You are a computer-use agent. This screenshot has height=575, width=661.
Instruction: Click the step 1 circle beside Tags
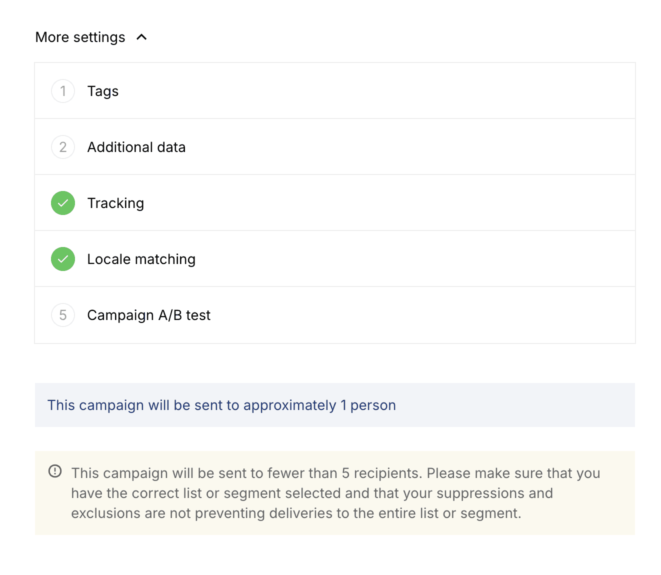63,91
